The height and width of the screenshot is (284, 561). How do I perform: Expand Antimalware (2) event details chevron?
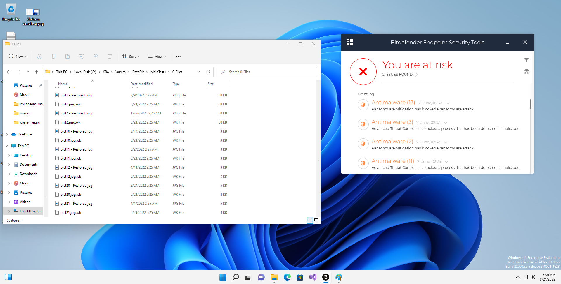pos(446,142)
